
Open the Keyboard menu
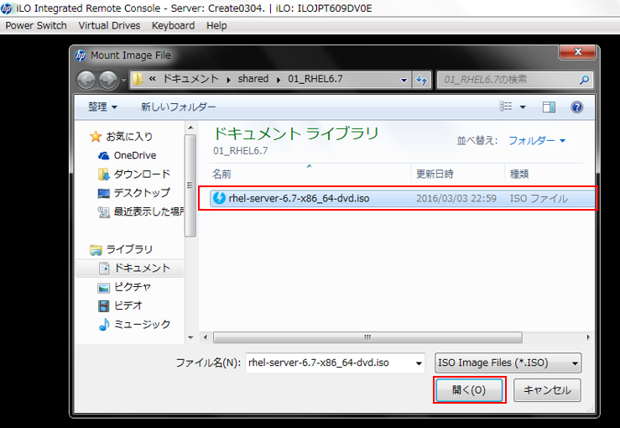click(x=173, y=26)
